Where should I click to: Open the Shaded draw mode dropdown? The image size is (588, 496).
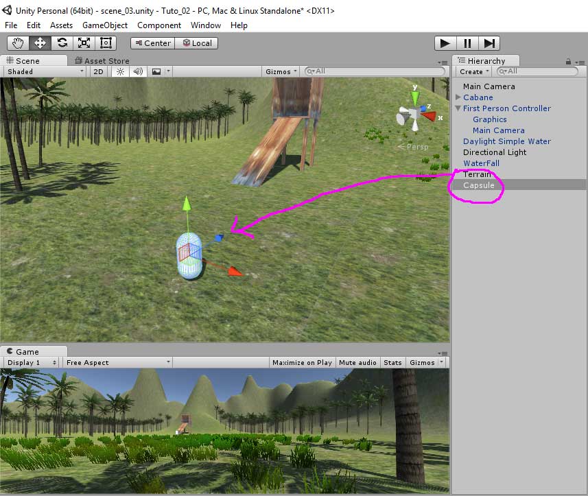click(x=45, y=71)
